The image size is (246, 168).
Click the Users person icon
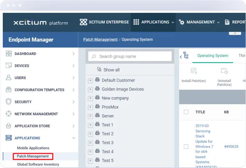[9, 78]
